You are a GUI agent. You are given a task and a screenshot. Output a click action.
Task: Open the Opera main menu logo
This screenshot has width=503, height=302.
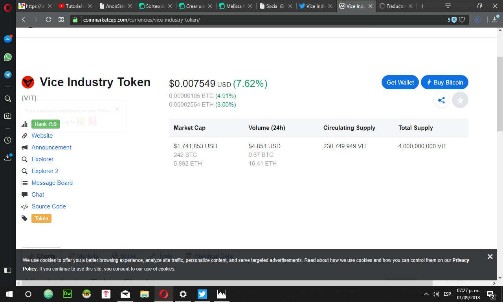(7, 7)
